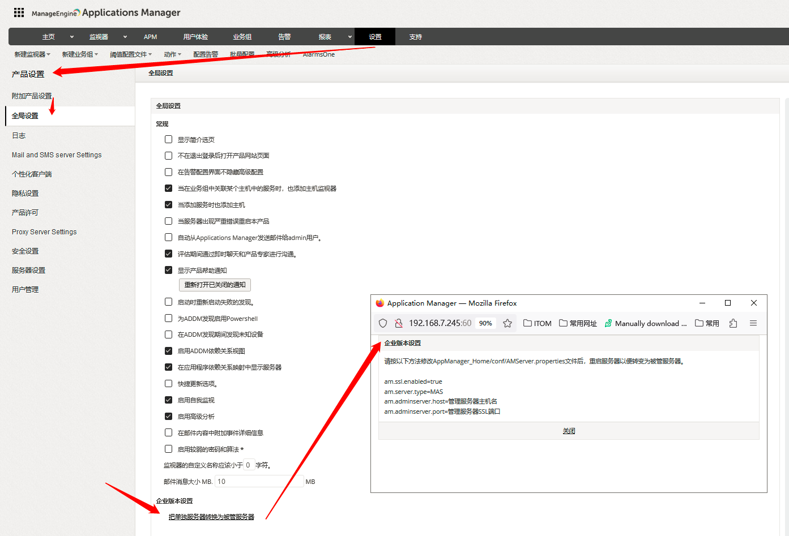
Task: Open the Firefox hamburger application menu
Action: click(753, 323)
